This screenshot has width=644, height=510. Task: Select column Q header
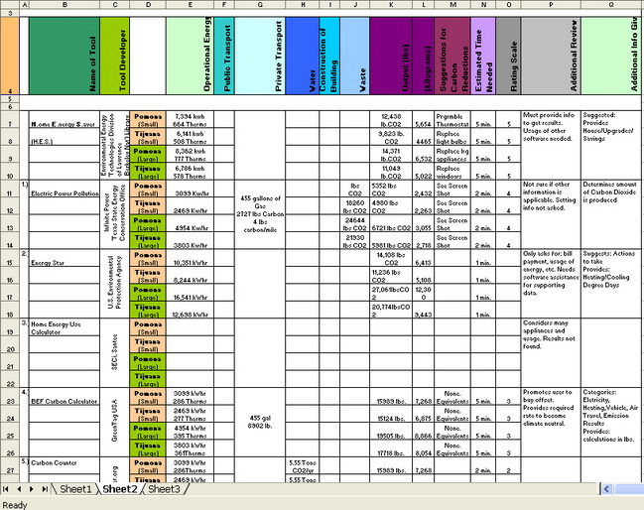[611, 5]
